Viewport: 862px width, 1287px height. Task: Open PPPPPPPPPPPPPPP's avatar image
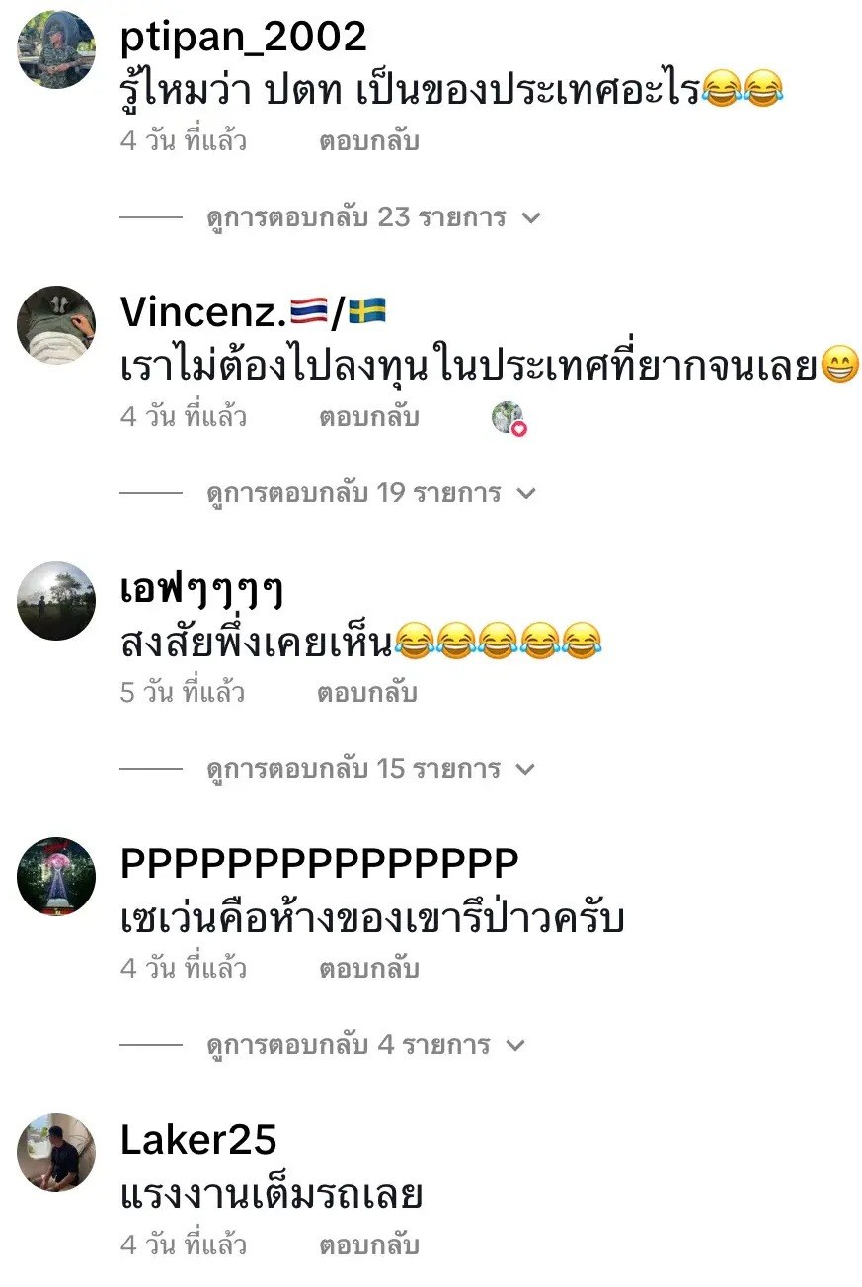click(57, 877)
